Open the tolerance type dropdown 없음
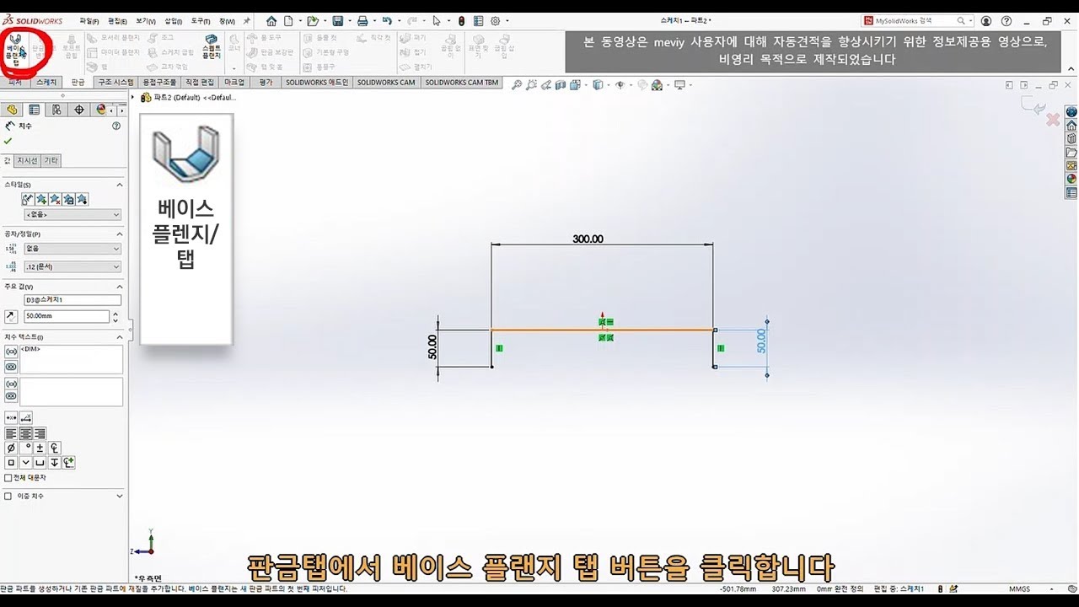This screenshot has height=607, width=1079. [72, 249]
